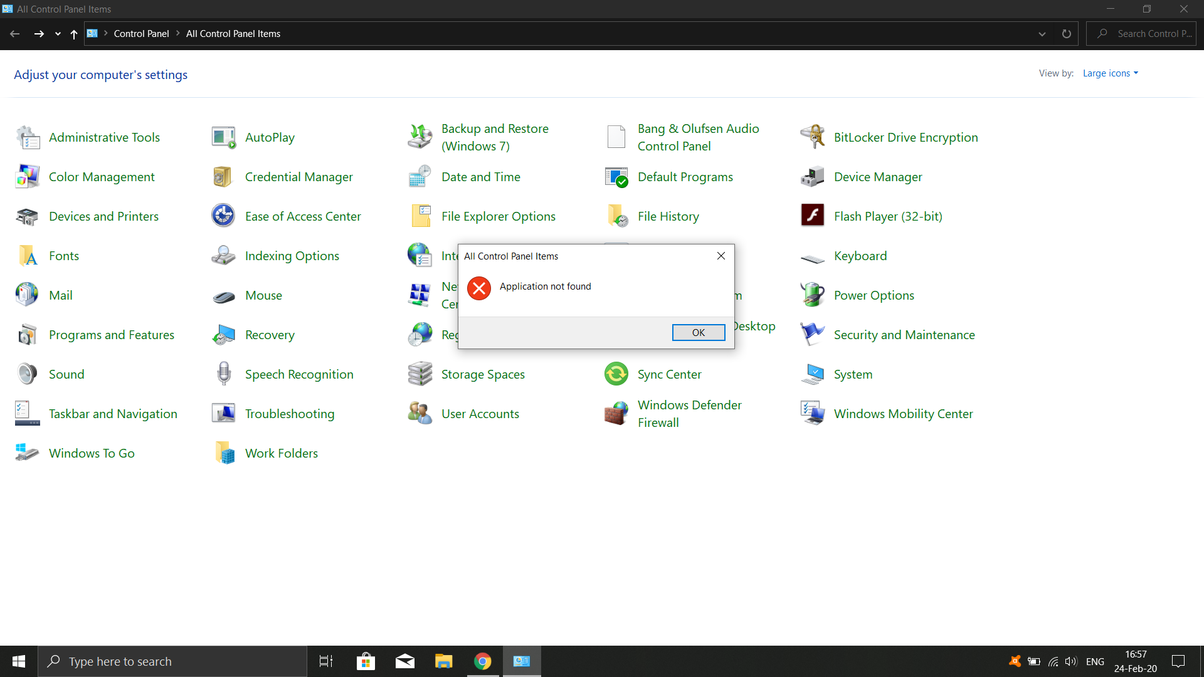1204x677 pixels.
Task: Click the refresh button
Action: 1066,33
